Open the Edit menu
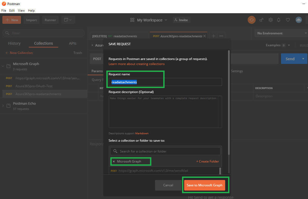This screenshot has height=199, width=308. [12, 10]
